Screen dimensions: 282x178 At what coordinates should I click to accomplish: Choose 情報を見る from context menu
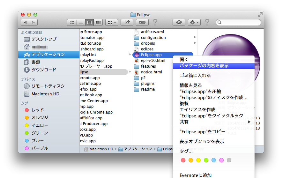click(x=214, y=85)
